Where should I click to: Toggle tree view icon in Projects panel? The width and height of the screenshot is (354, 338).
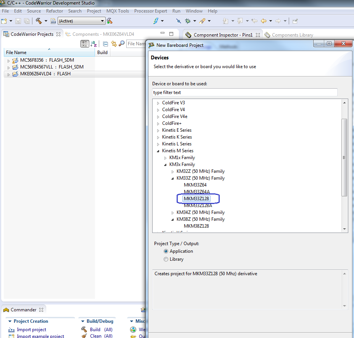(85, 44)
